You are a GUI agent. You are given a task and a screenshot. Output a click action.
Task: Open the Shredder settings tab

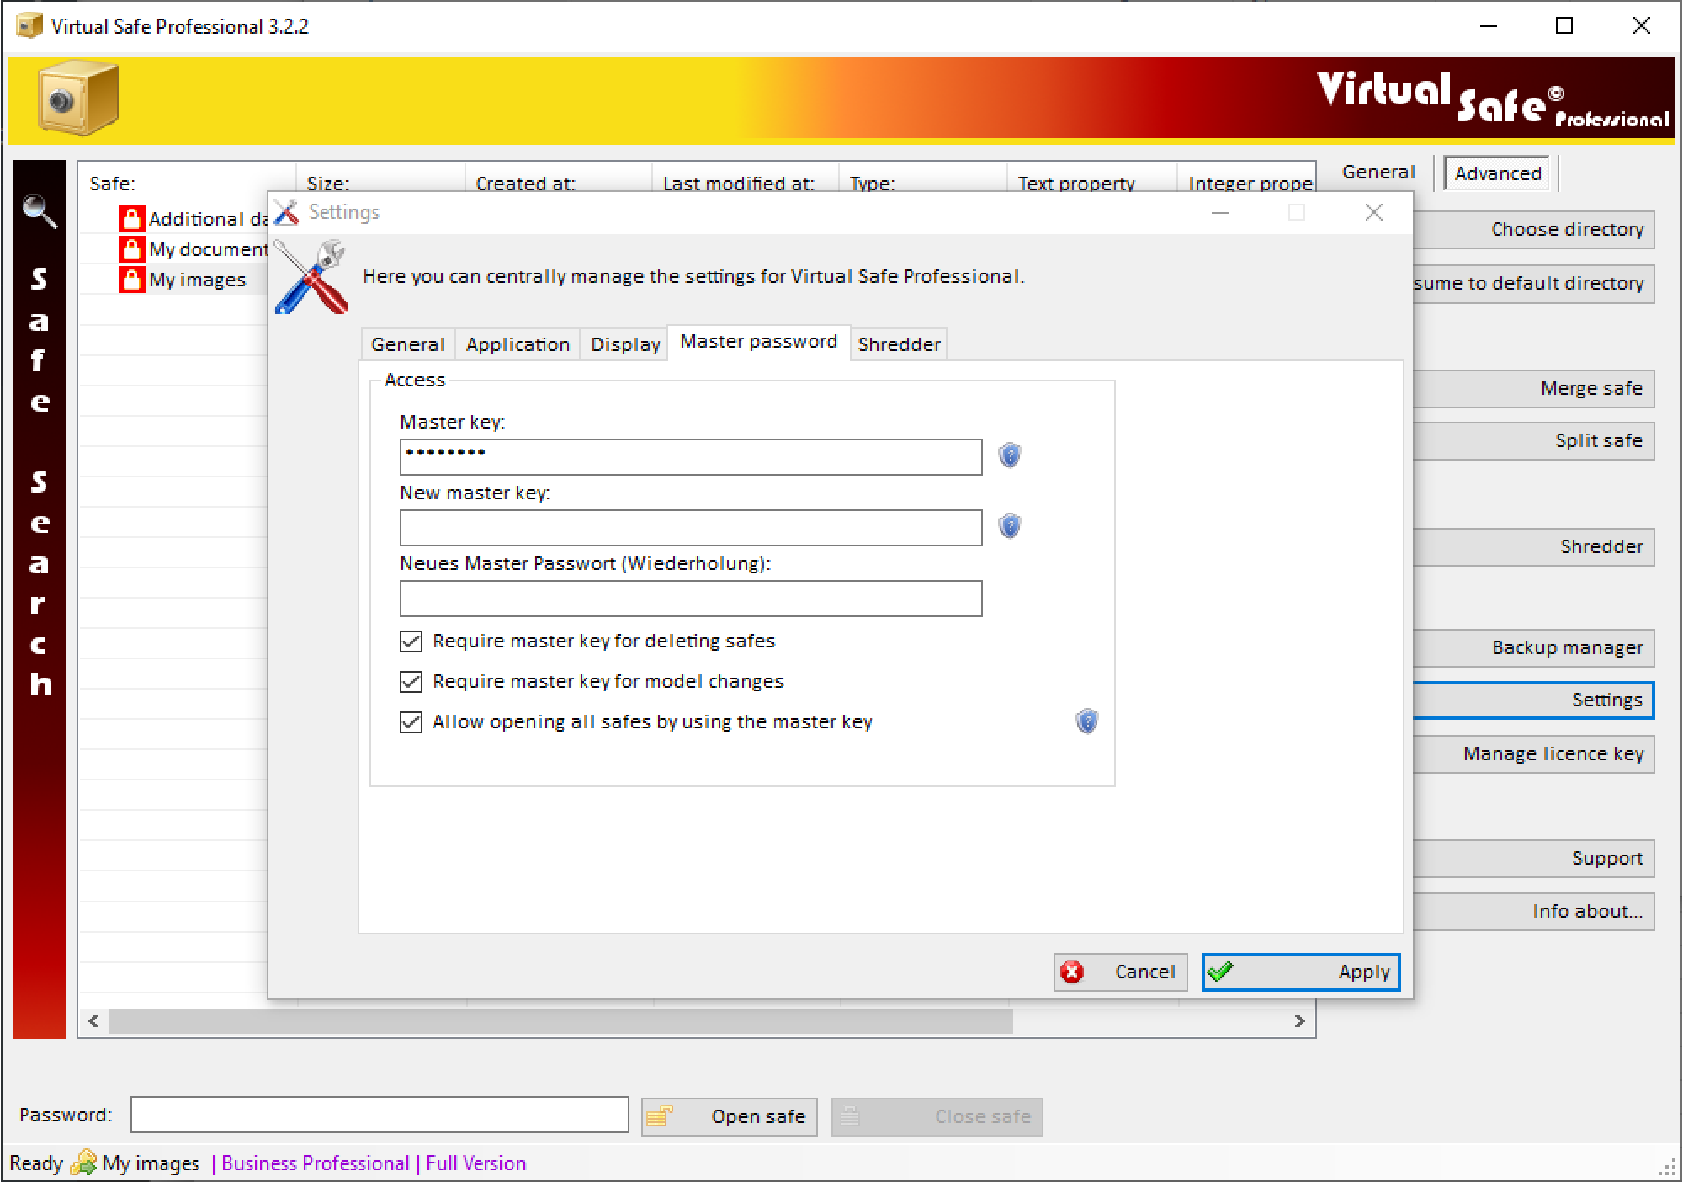click(899, 344)
